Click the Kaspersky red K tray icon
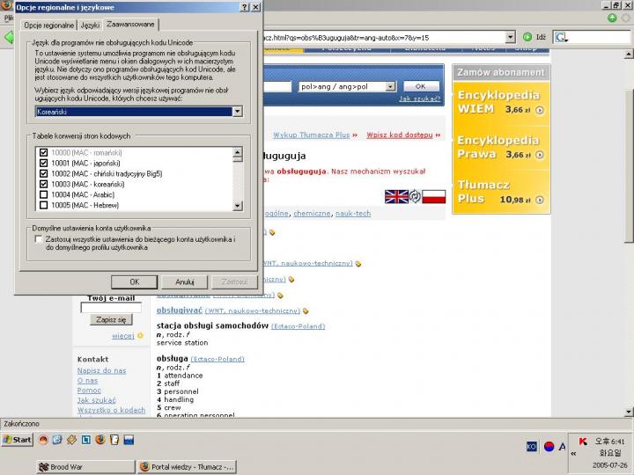Viewport: 634px width, 475px height. click(583, 441)
